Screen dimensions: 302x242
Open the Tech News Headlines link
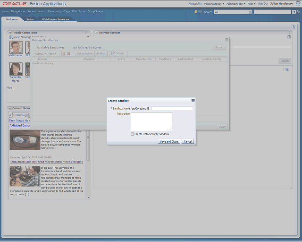tap(19, 121)
